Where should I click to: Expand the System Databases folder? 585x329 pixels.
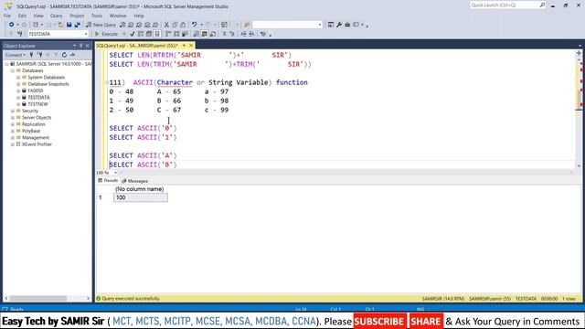(18, 77)
